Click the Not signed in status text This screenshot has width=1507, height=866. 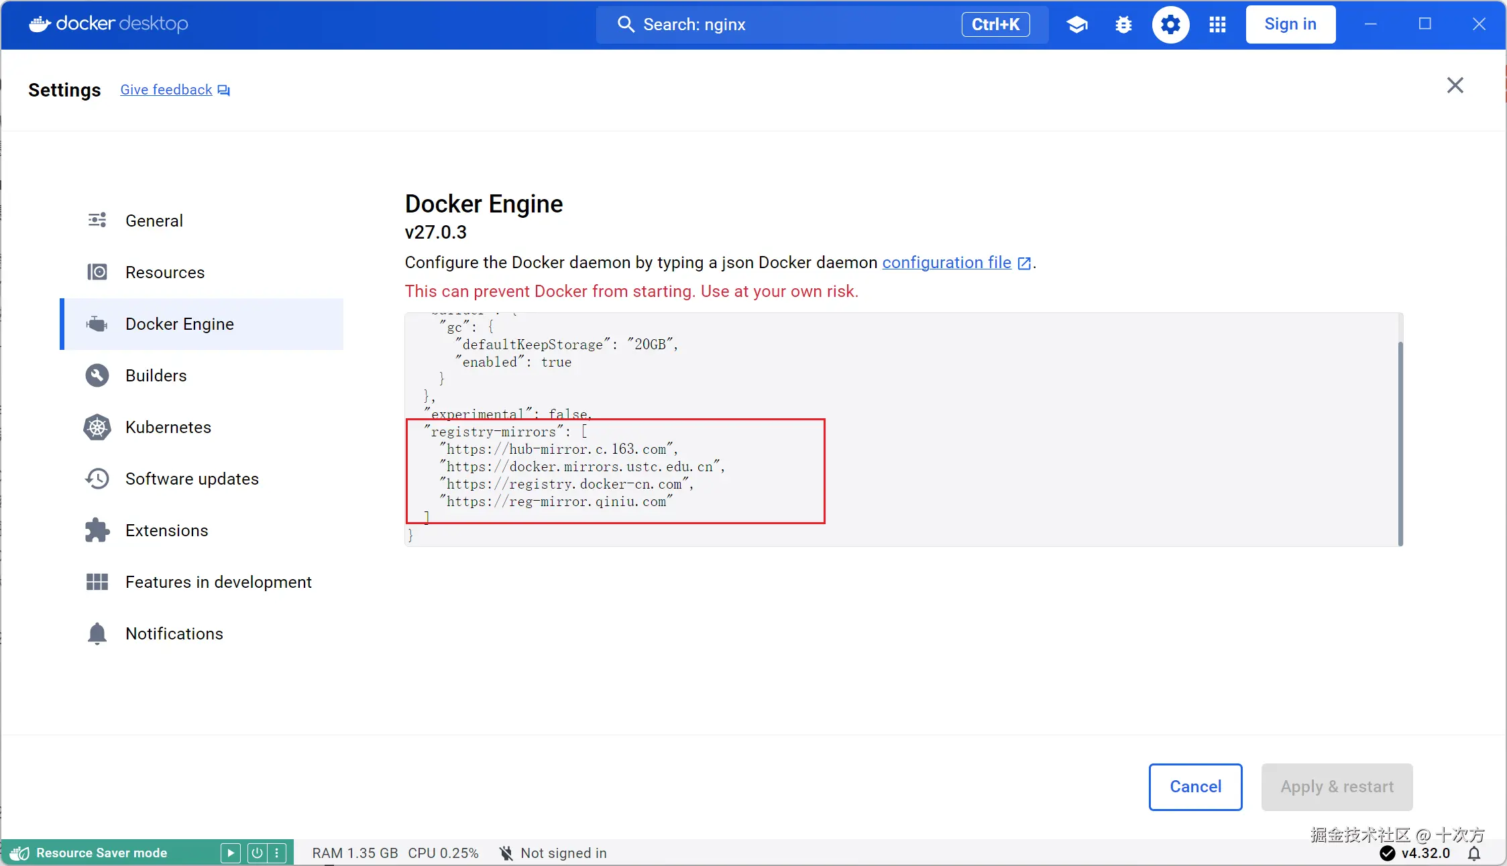pos(564,853)
